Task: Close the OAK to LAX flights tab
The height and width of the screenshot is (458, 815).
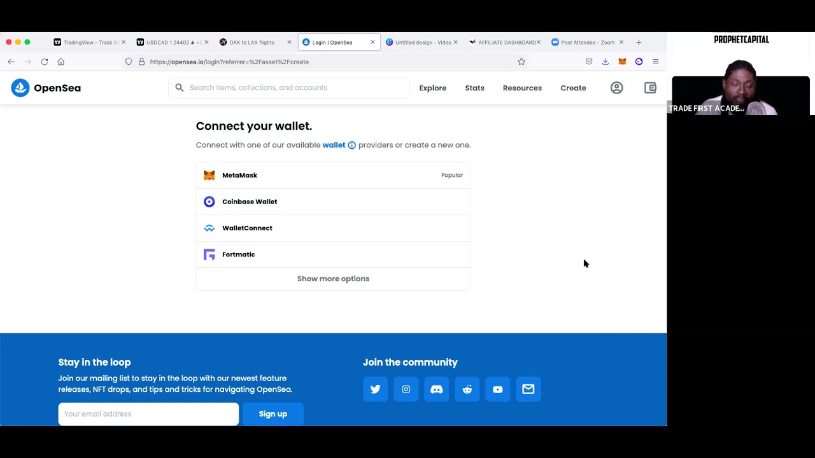Action: [x=289, y=42]
